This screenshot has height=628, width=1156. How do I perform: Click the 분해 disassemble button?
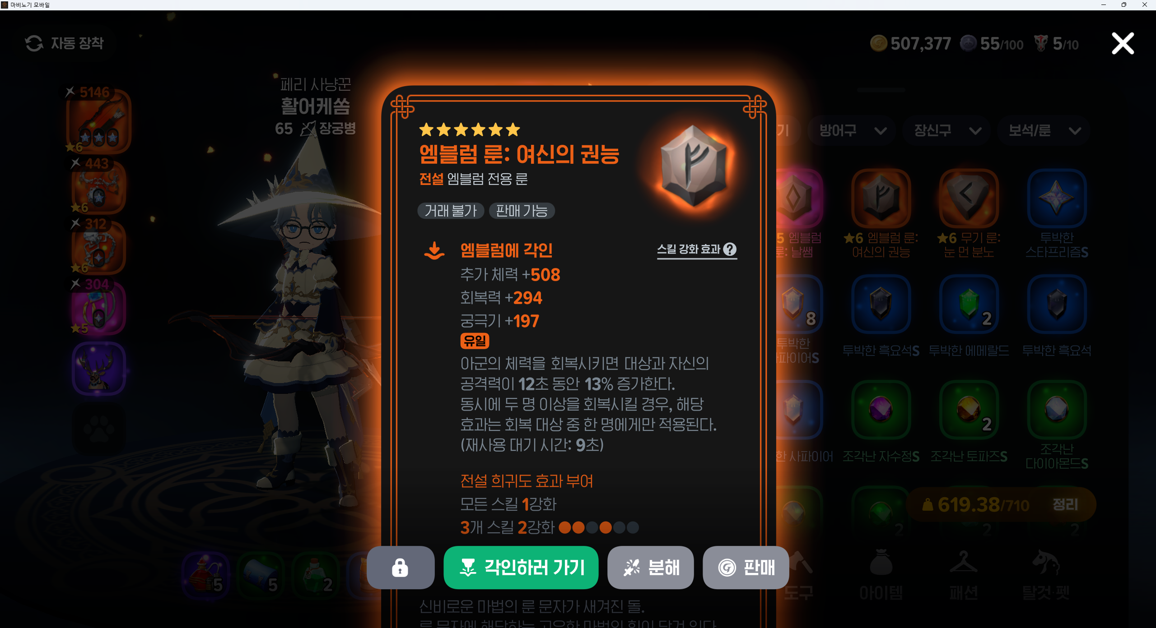pos(650,567)
